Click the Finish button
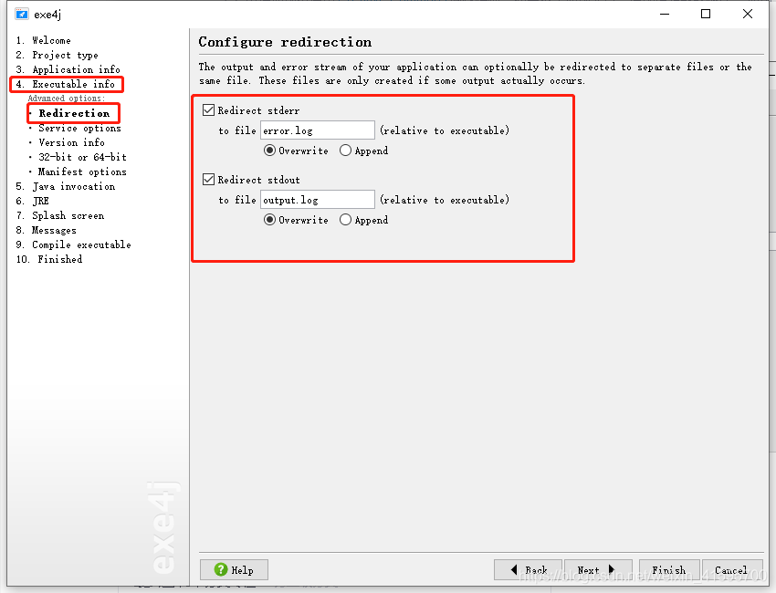The width and height of the screenshot is (776, 593). 669,570
